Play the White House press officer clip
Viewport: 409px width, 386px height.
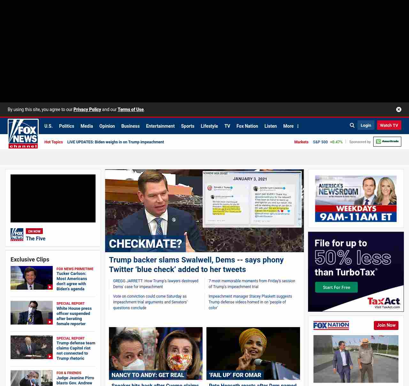click(32, 313)
